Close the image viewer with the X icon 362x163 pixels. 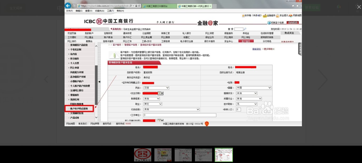point(359,7)
